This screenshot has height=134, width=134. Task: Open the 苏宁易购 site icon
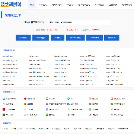tap(3, 104)
